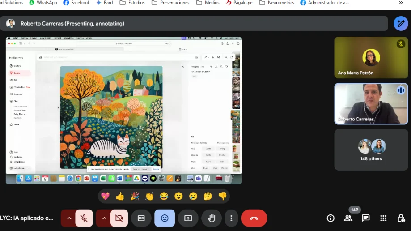This screenshot has width=411, height=231.
Task: Close image detail view X in Midjourney
Action: tap(183, 67)
